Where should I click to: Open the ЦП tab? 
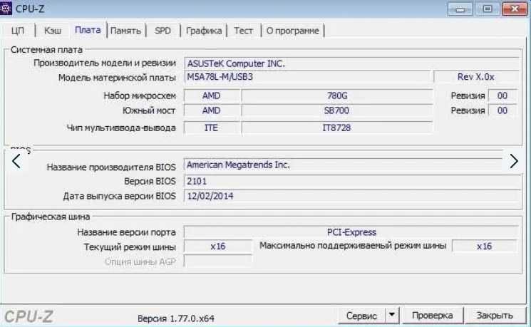[18, 31]
